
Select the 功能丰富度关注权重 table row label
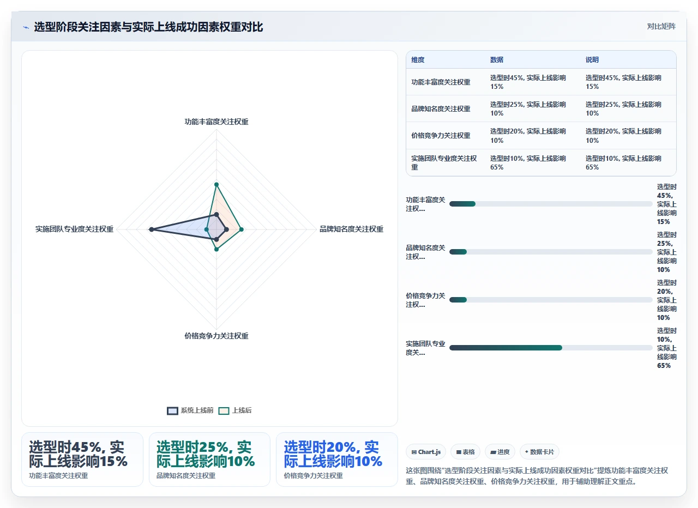tap(441, 82)
